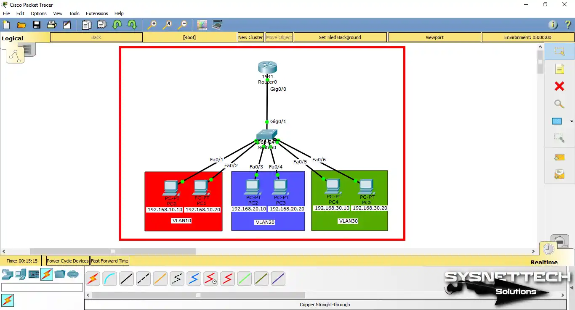Expand the draw shape tool dropdown arrow
The image size is (575, 310).
571,122
